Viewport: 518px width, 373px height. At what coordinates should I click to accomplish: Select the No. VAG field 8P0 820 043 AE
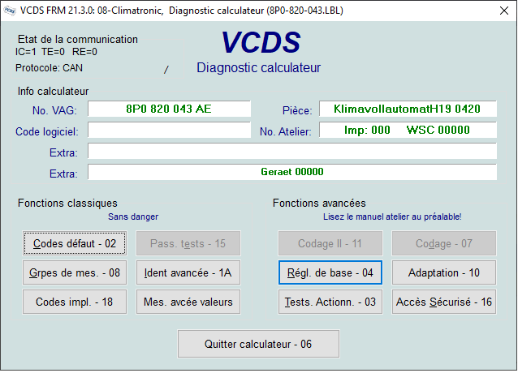click(x=169, y=109)
